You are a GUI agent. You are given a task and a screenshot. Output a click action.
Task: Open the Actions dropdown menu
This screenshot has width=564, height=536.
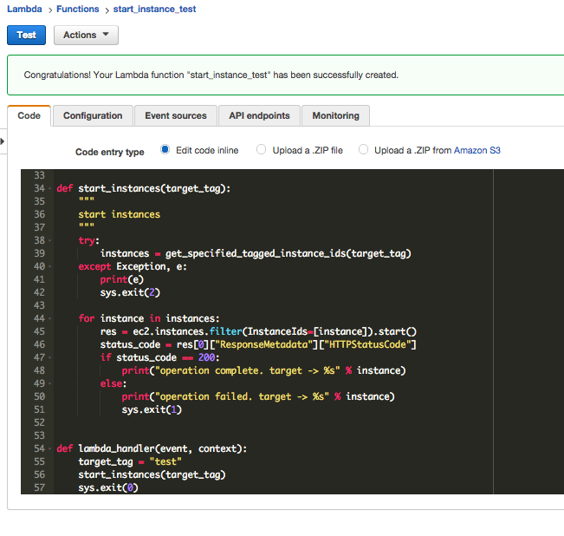[x=86, y=35]
